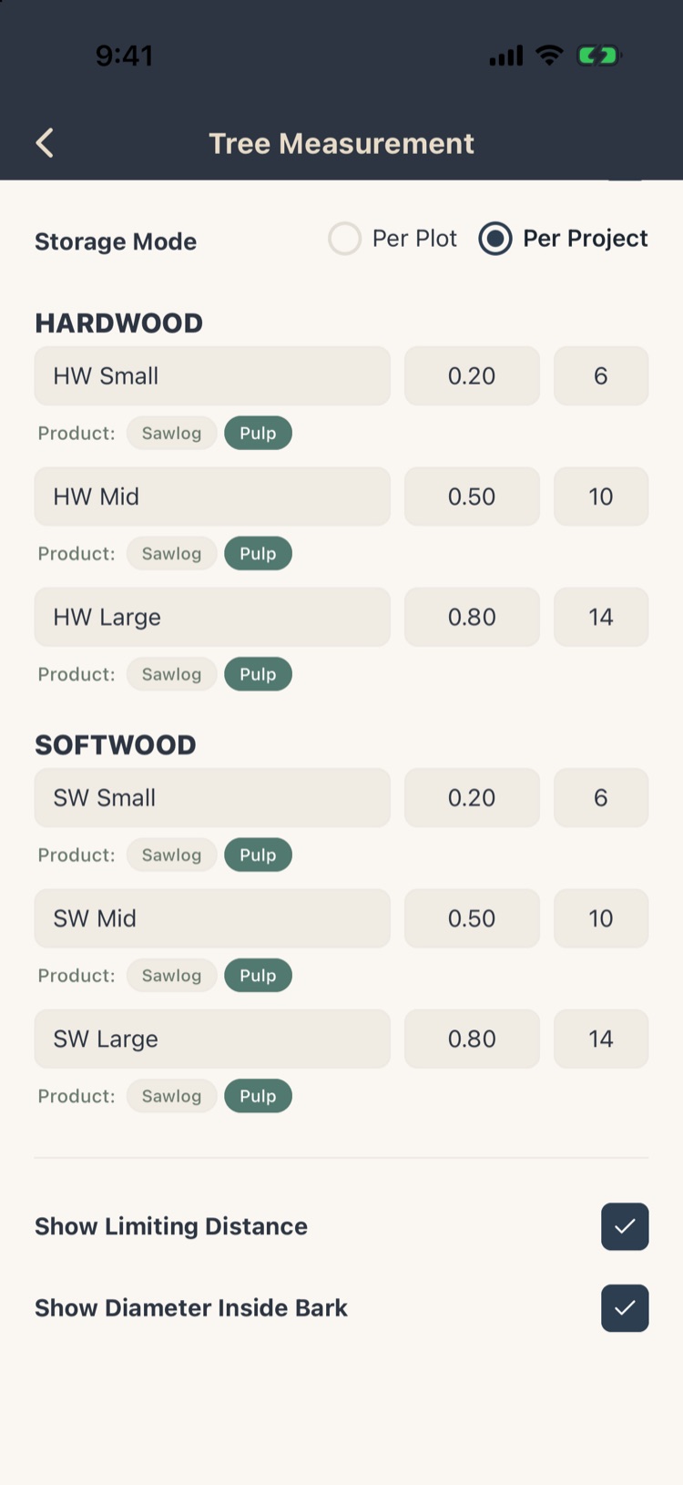This screenshot has width=683, height=1485.
Task: Tap the cellular signal status icon
Action: coord(506,56)
